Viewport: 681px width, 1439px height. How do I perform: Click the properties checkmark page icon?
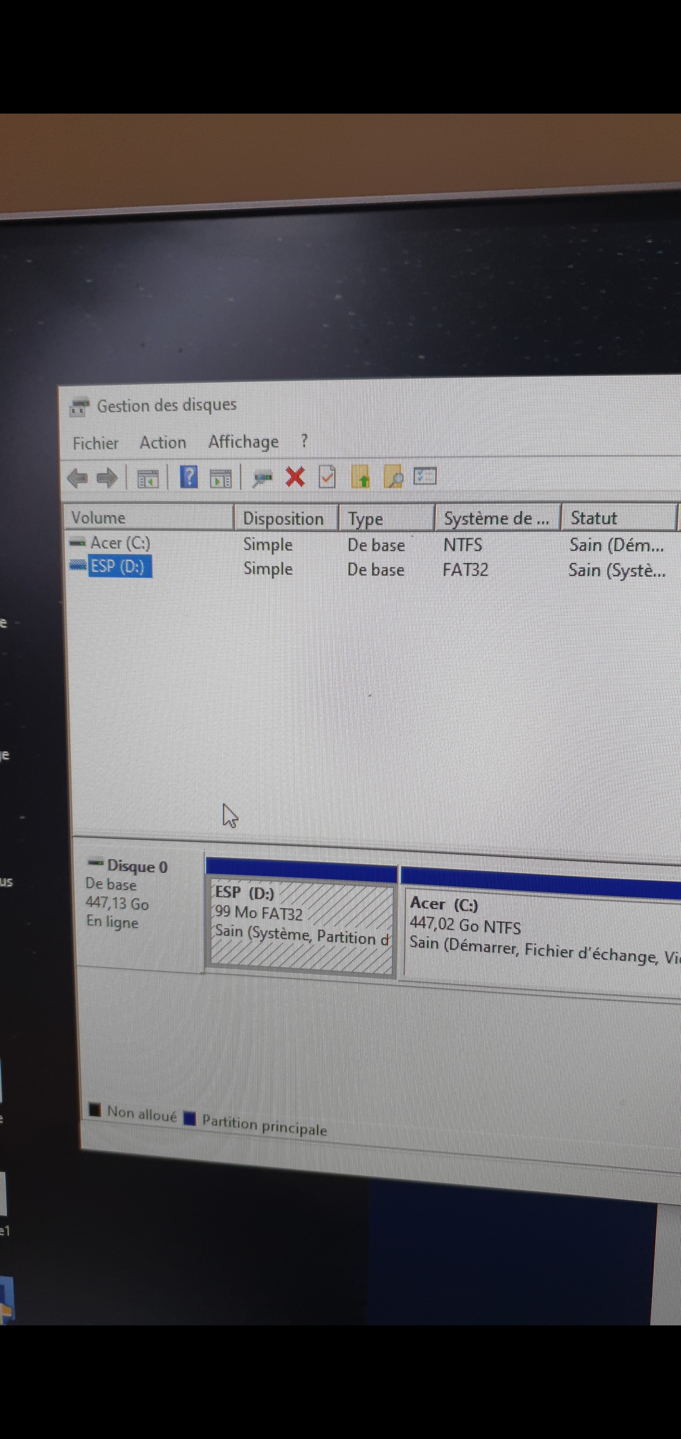(327, 477)
